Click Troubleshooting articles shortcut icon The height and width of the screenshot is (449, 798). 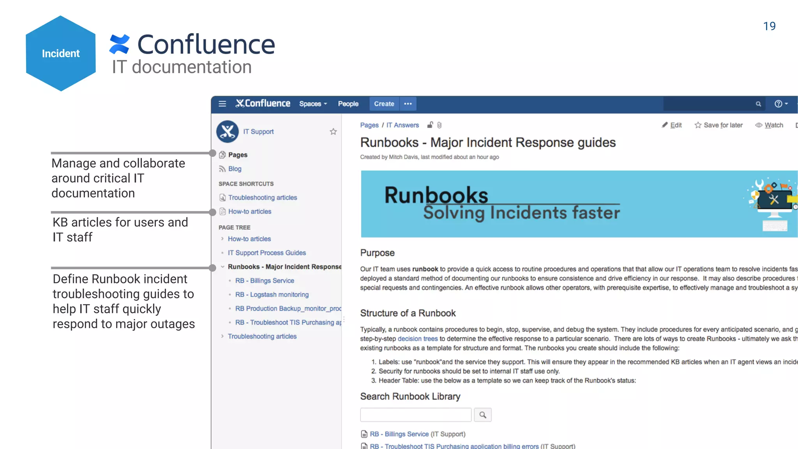pyautogui.click(x=222, y=198)
